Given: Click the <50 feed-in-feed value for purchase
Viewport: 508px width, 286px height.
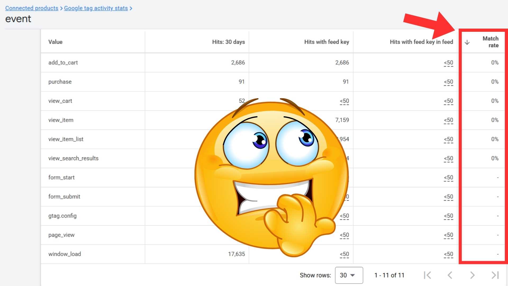Looking at the screenshot, I should 448,82.
